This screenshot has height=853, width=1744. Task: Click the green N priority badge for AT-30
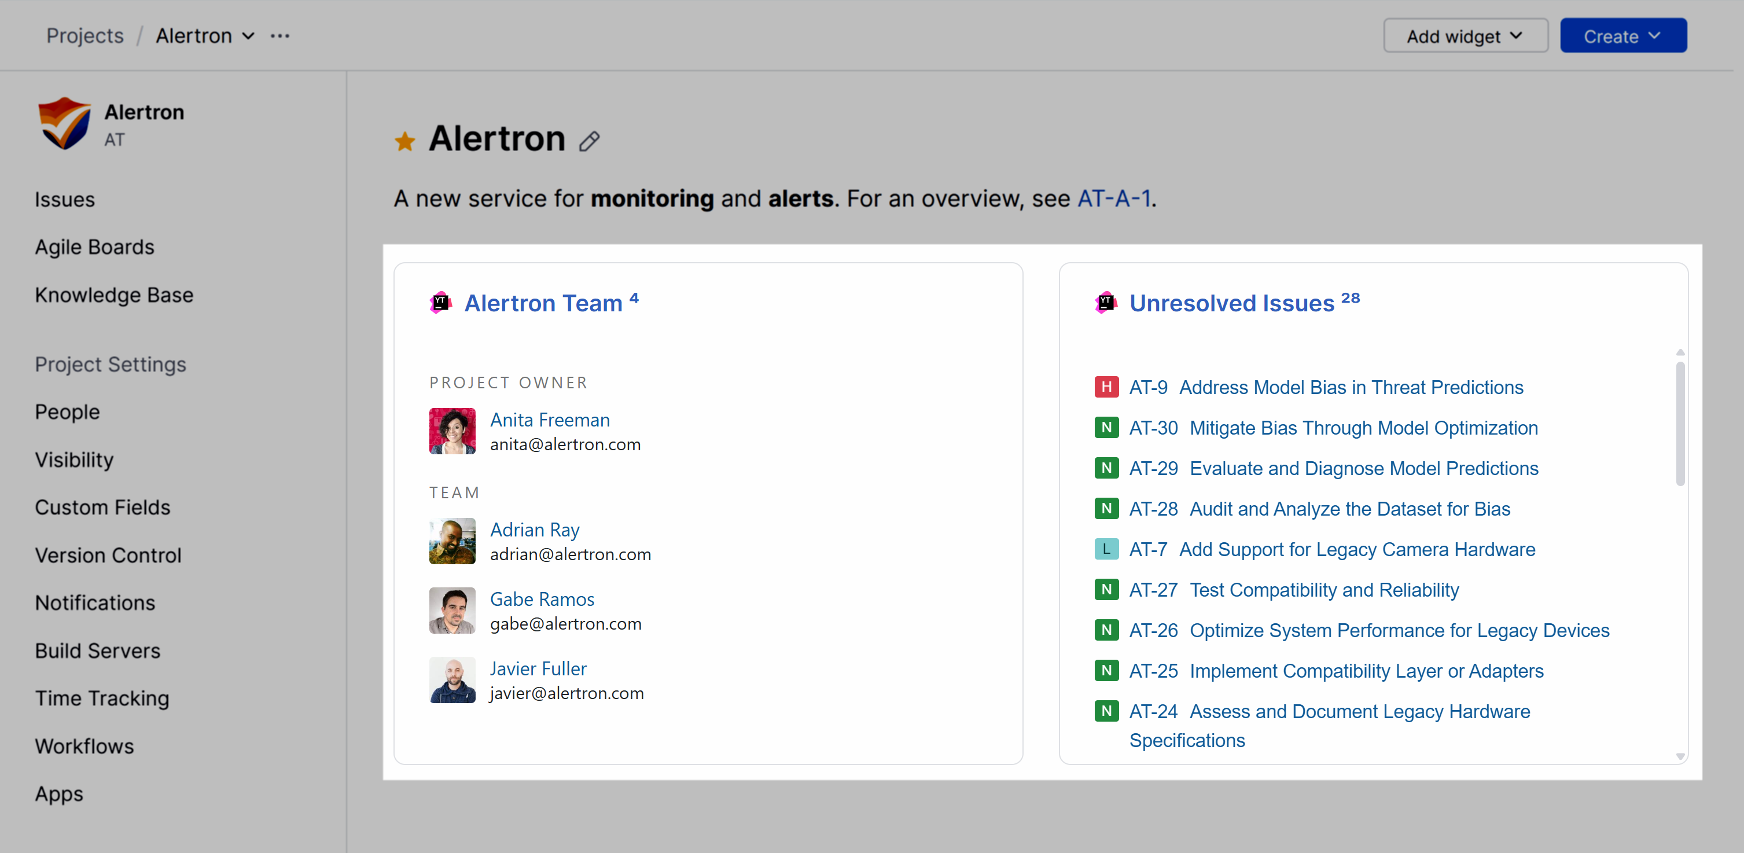[x=1106, y=428]
